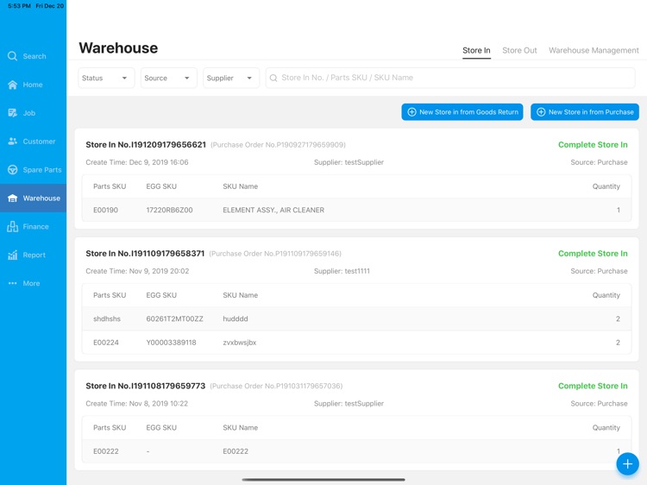Click the hudddd SKU name
The image size is (647, 485).
click(236, 318)
